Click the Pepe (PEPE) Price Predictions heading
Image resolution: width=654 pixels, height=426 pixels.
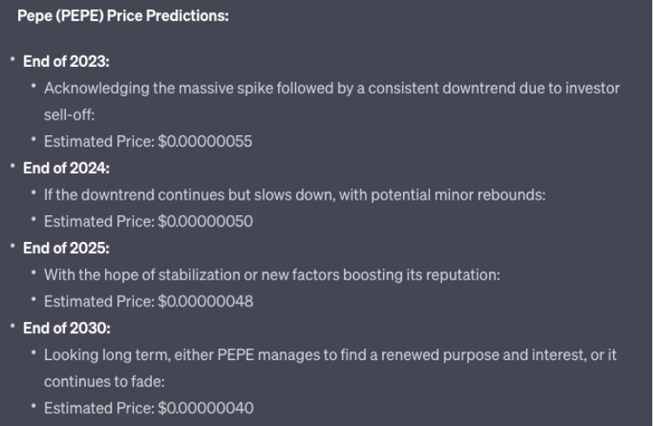(123, 16)
